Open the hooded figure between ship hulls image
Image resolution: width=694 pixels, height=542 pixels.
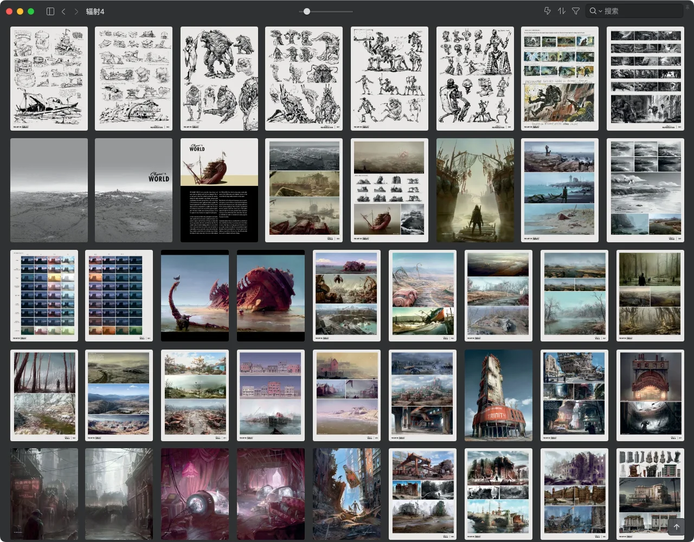point(475,190)
